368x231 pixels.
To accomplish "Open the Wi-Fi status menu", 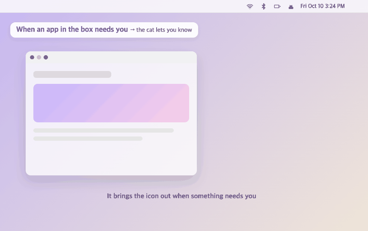I will coord(250,6).
